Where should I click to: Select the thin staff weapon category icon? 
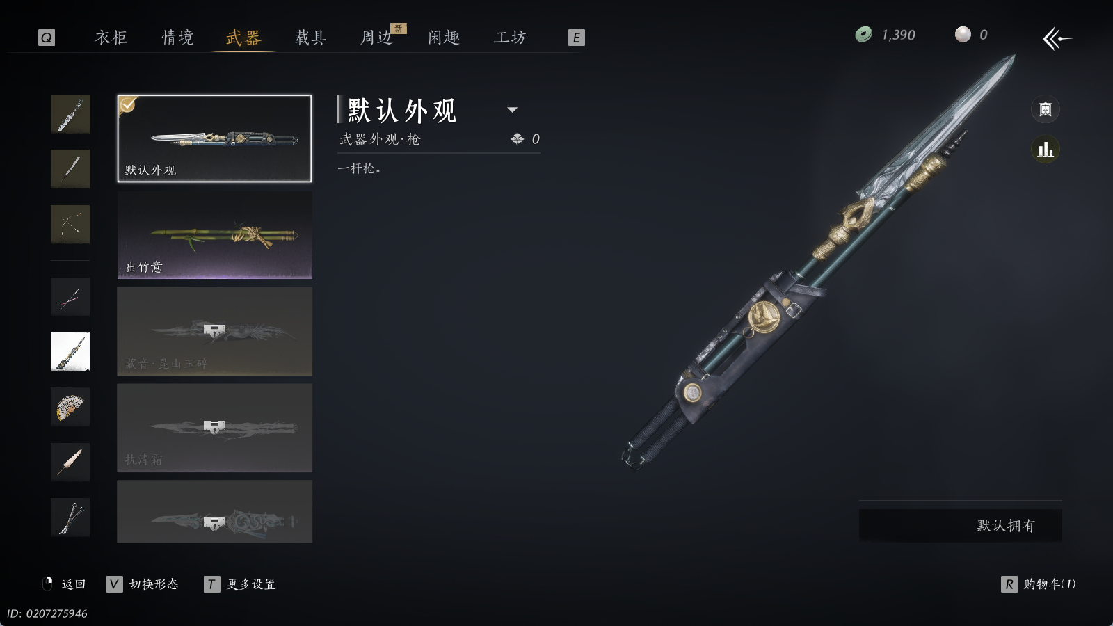click(70, 168)
